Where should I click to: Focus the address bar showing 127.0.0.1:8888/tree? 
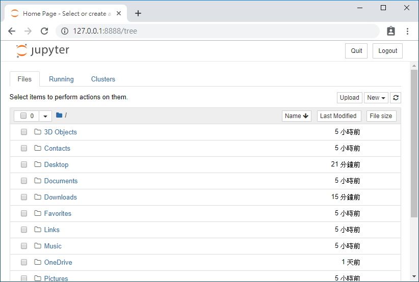pyautogui.click(x=218, y=31)
